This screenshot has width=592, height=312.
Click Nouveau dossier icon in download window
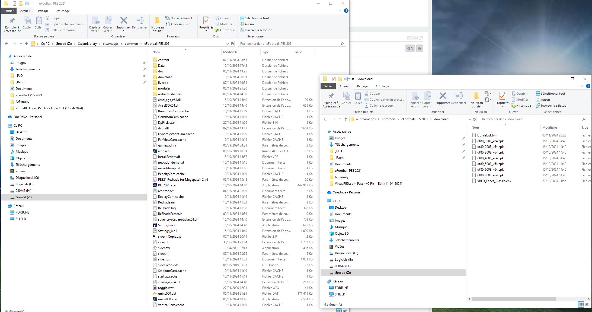(x=476, y=96)
